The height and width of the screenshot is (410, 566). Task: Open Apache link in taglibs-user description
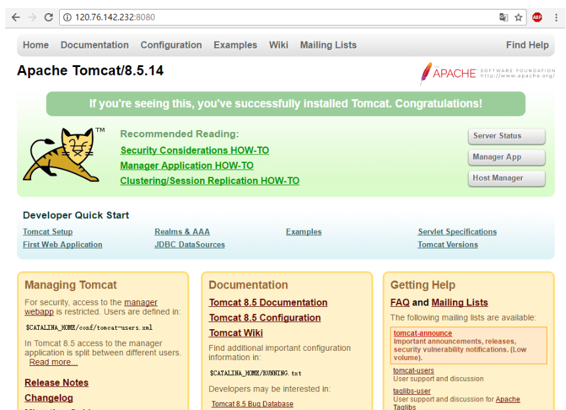coord(508,399)
